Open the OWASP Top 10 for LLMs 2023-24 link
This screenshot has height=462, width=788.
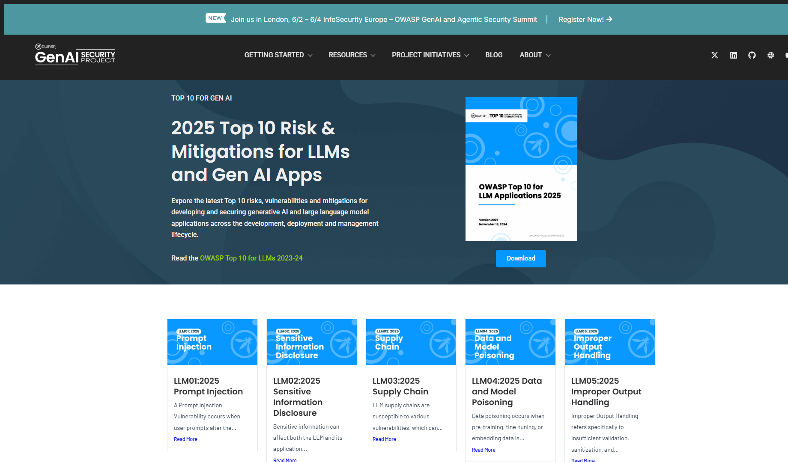pyautogui.click(x=251, y=258)
